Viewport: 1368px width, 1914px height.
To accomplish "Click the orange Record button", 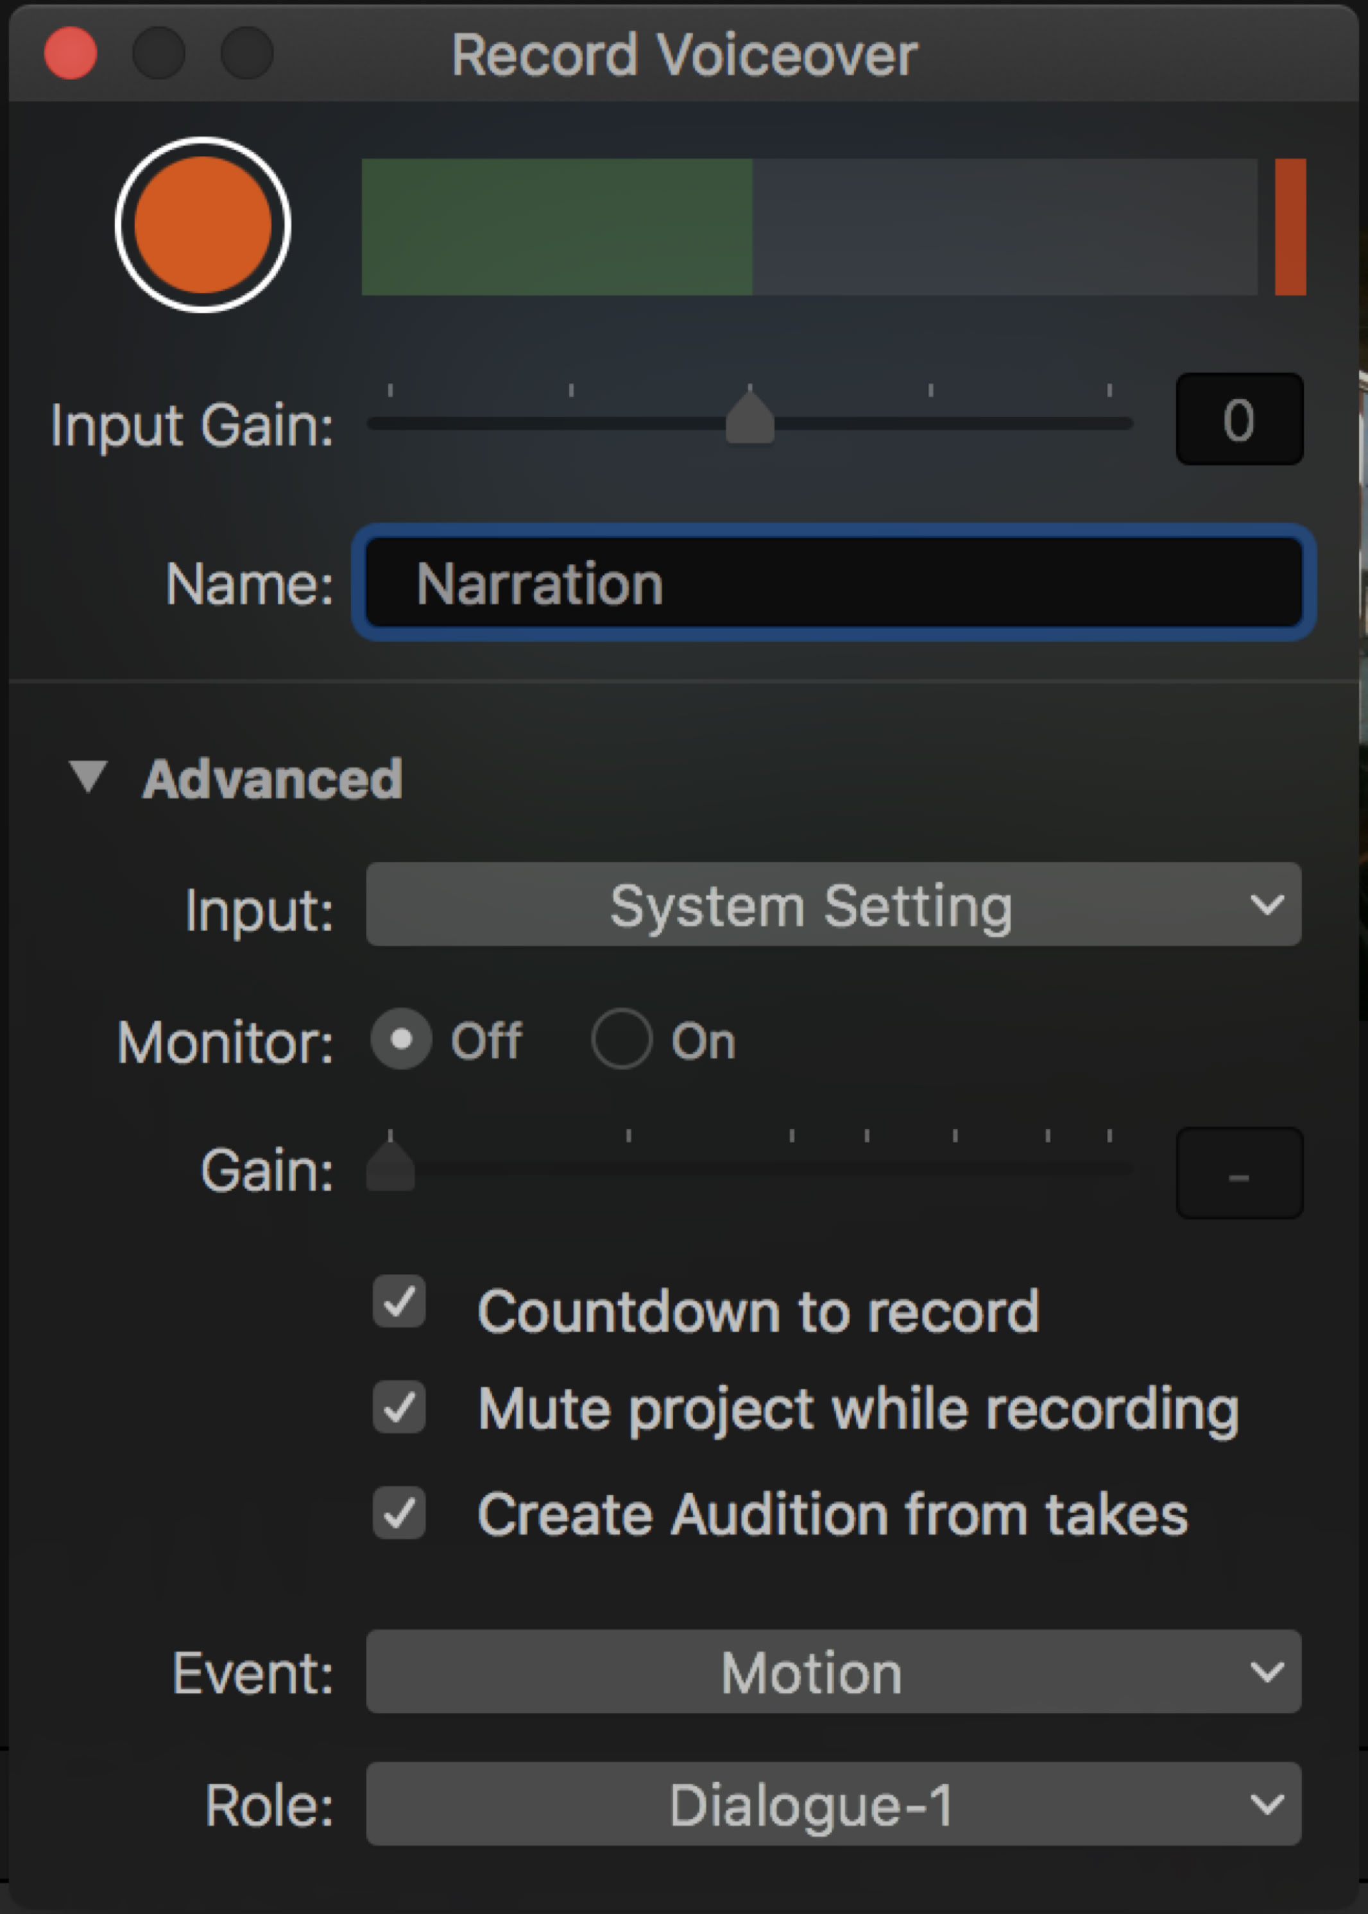I will (x=203, y=225).
